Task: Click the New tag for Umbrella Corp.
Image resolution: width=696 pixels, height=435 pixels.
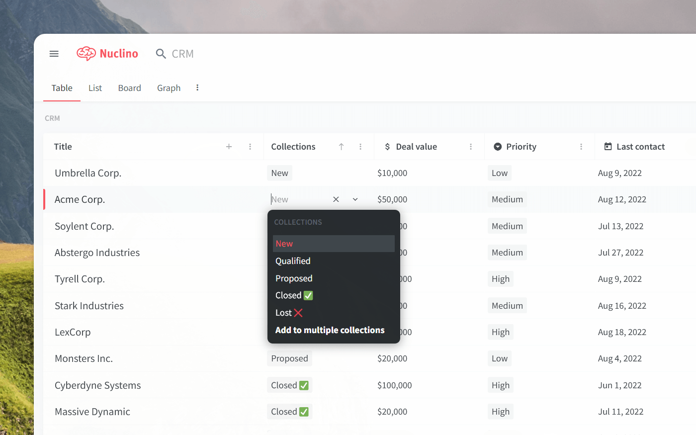Action: [x=279, y=173]
